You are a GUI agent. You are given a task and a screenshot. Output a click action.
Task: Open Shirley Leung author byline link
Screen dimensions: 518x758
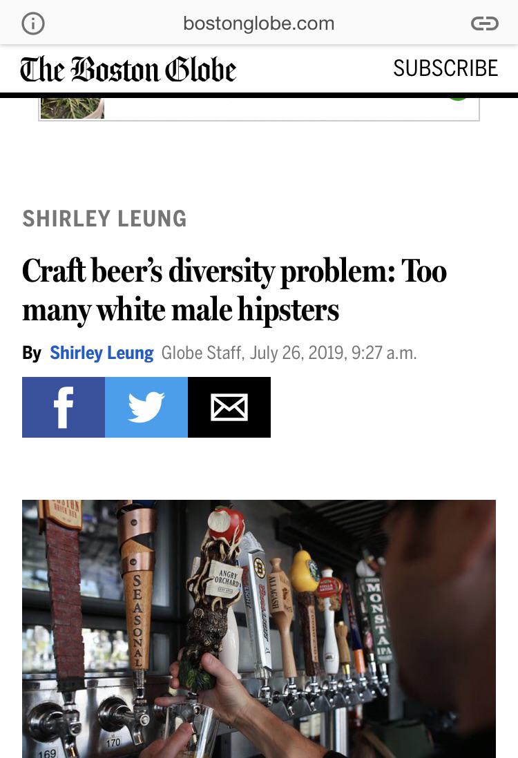tap(102, 353)
